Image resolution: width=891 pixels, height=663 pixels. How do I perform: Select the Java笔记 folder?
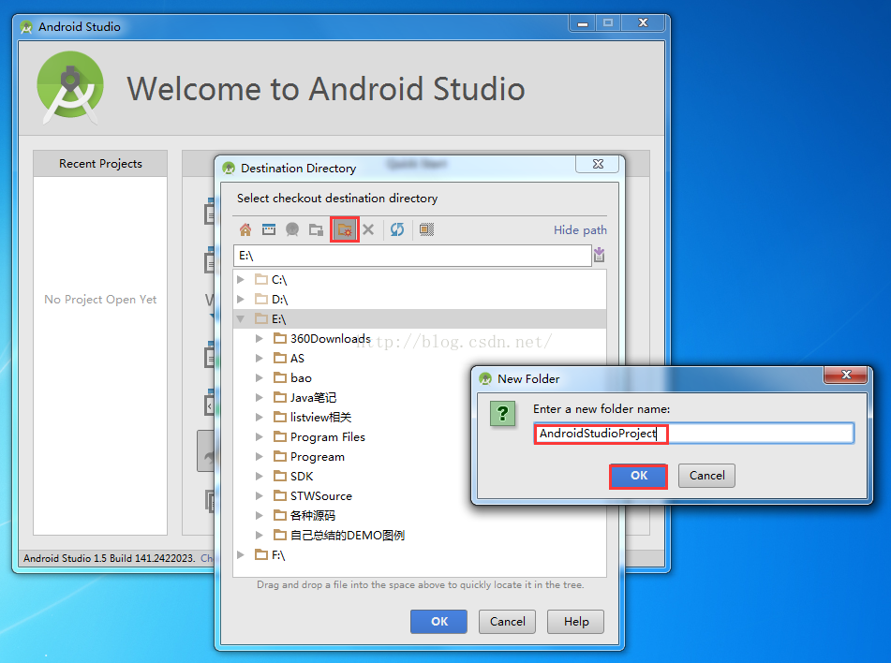[x=305, y=398]
